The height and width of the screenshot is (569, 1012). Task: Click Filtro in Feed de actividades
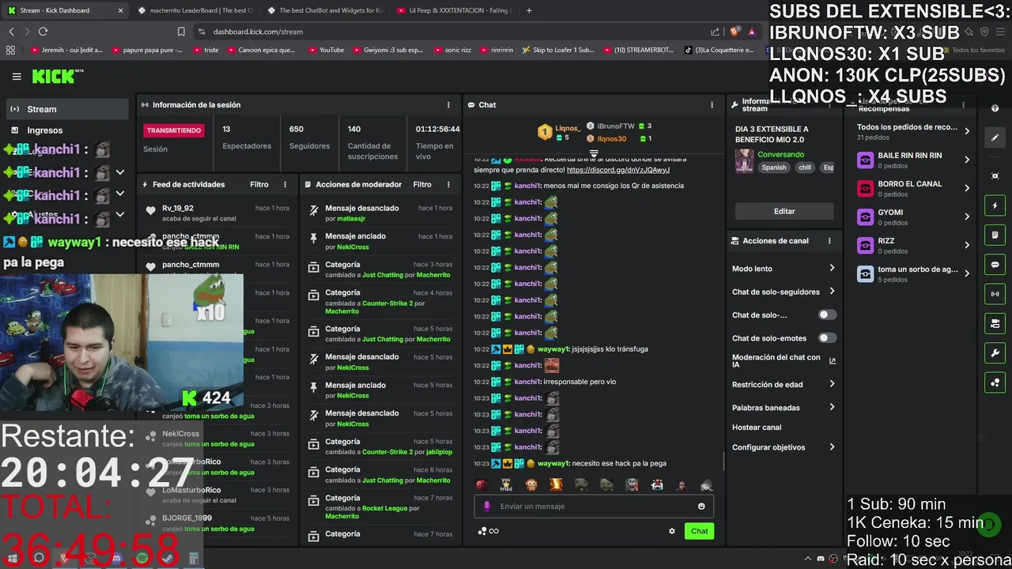259,184
